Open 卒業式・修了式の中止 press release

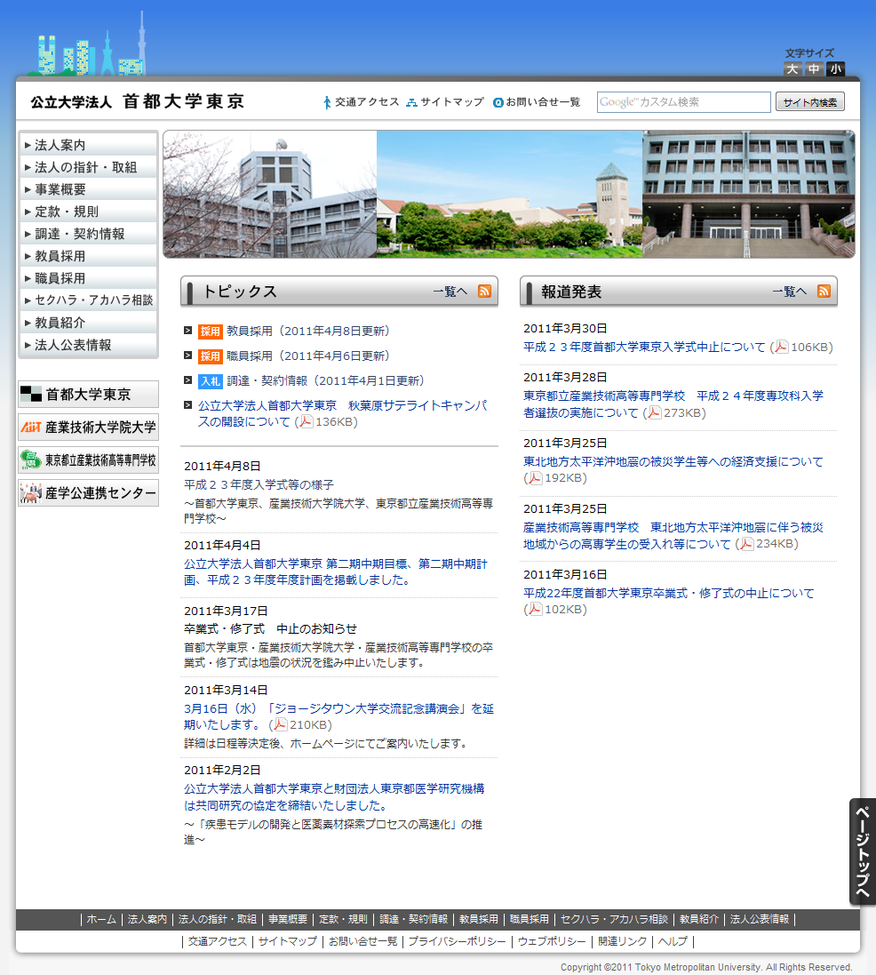[x=669, y=593]
